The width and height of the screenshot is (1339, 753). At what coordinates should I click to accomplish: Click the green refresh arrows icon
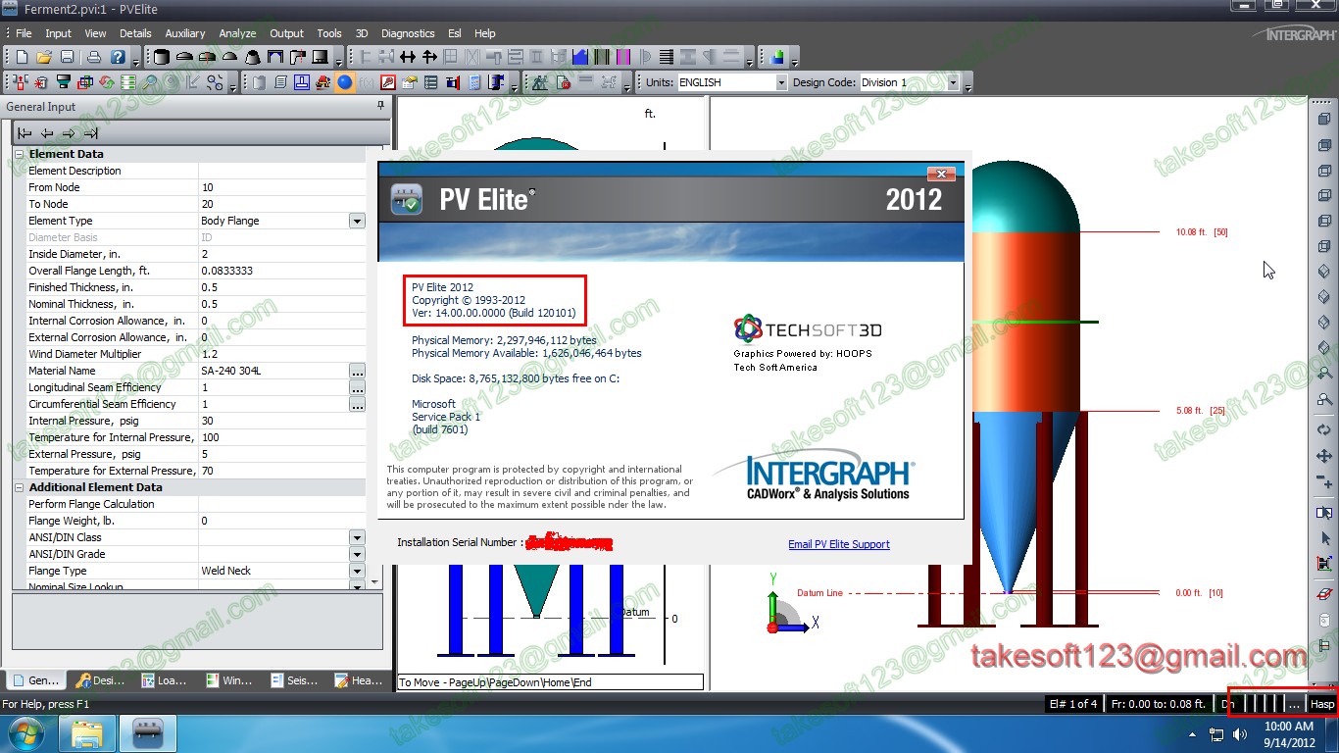[106, 82]
